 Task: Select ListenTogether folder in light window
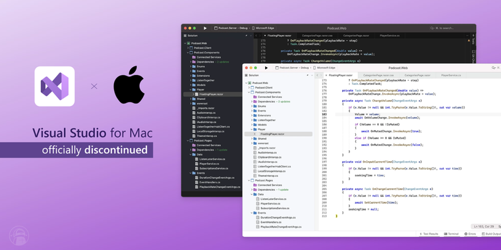[266, 120]
